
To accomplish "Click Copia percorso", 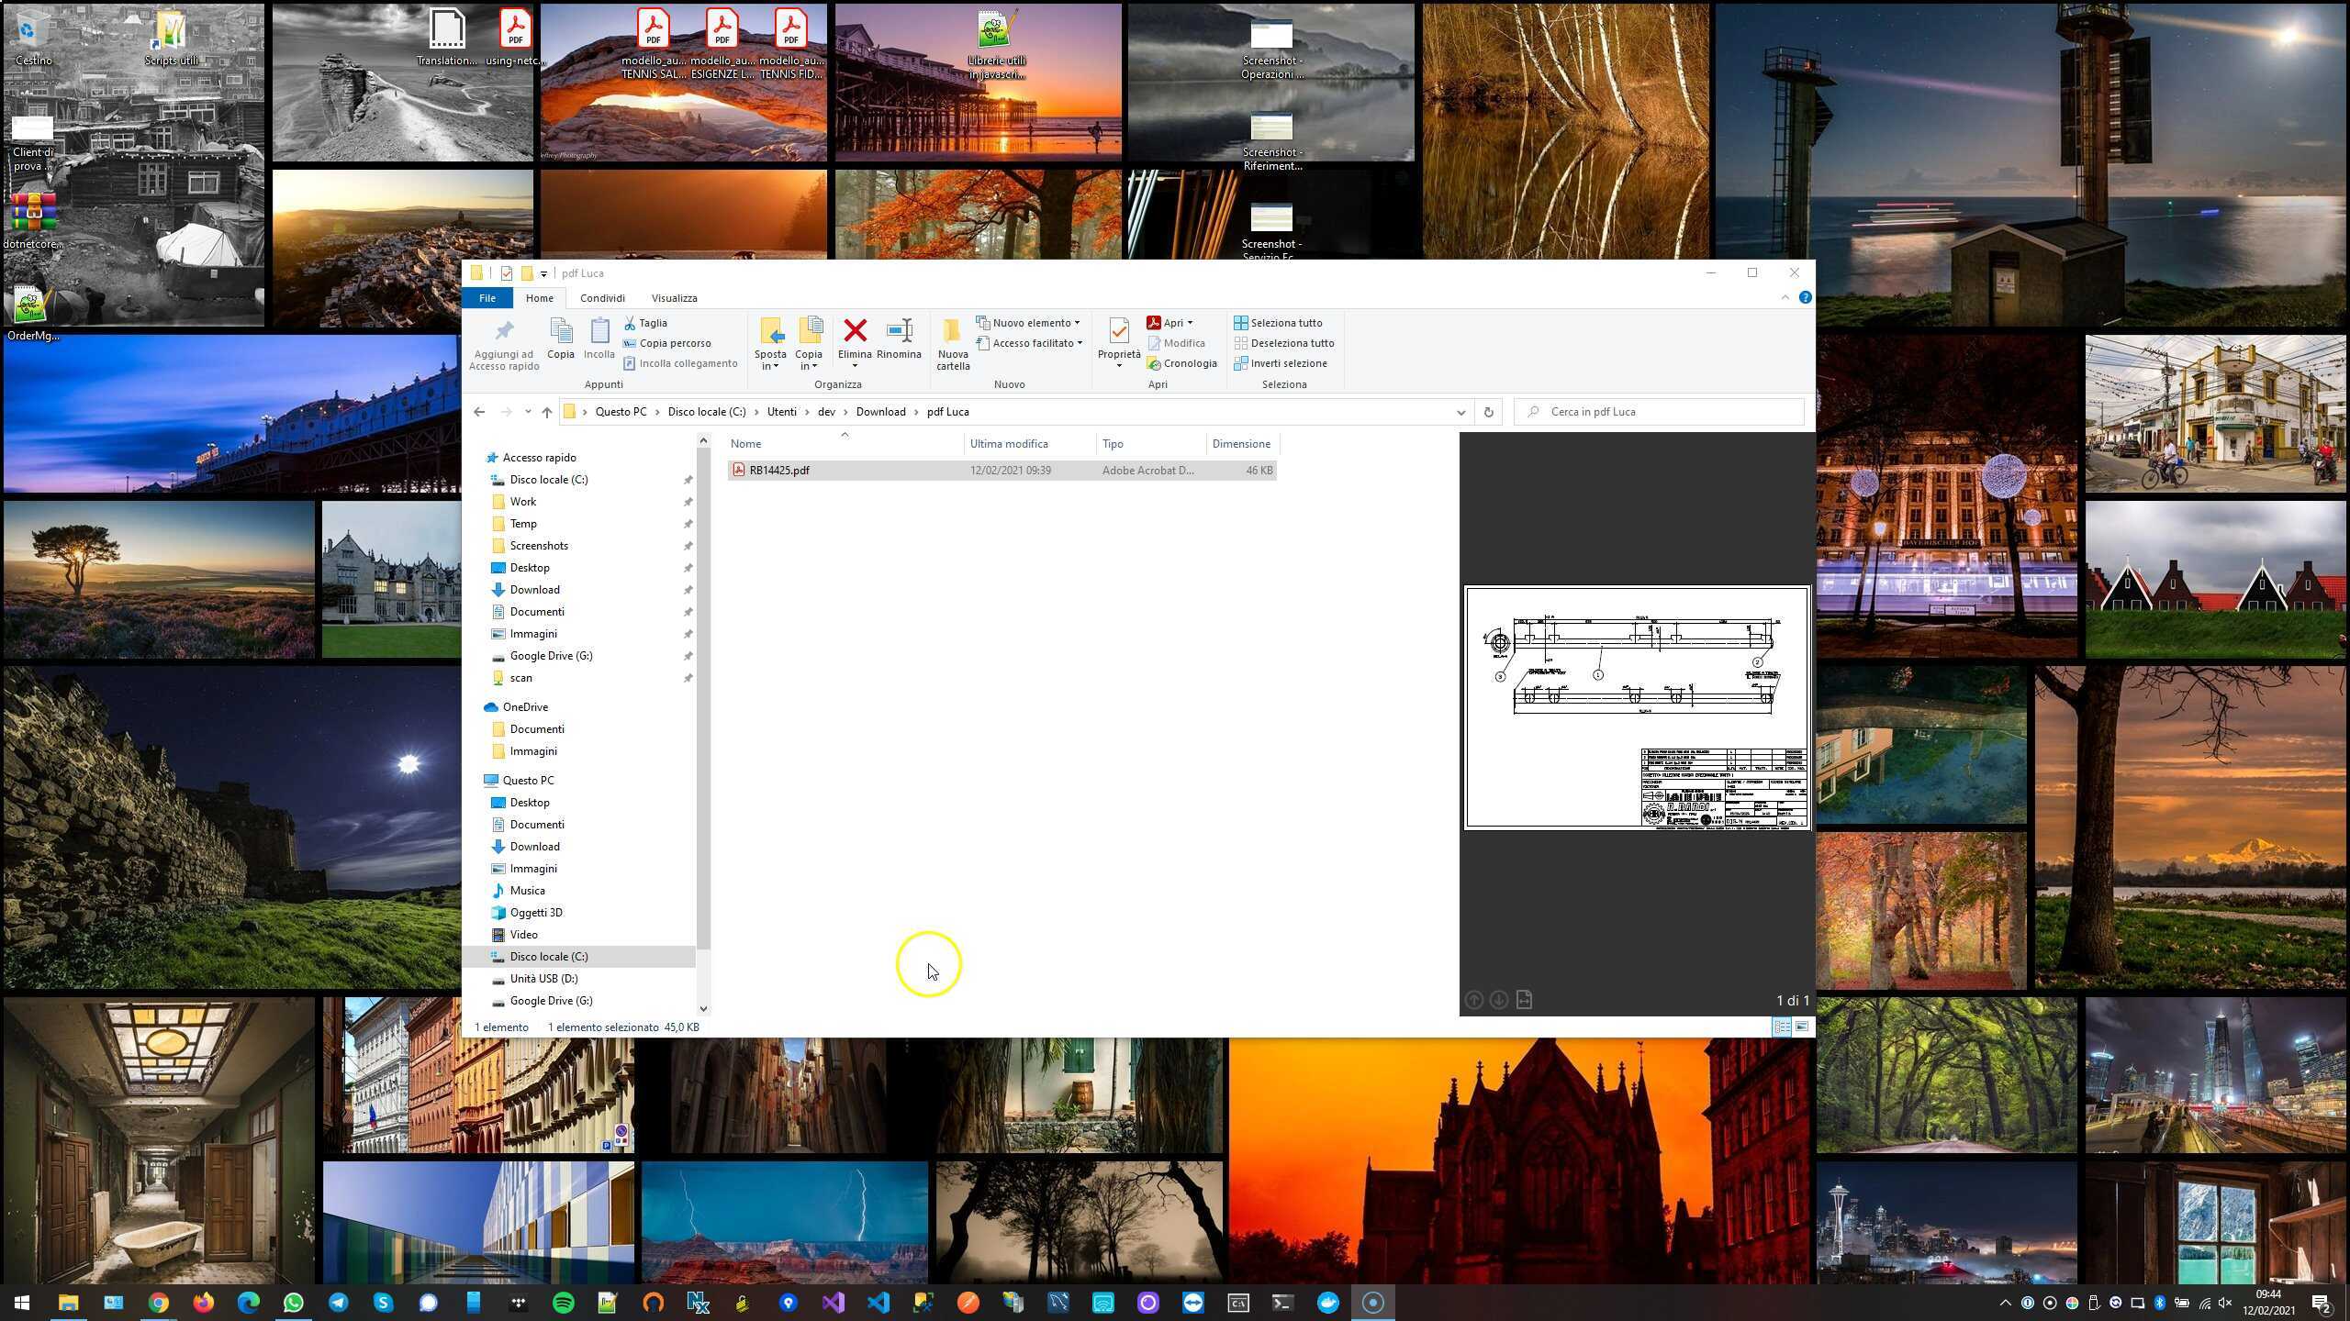I will [666, 343].
